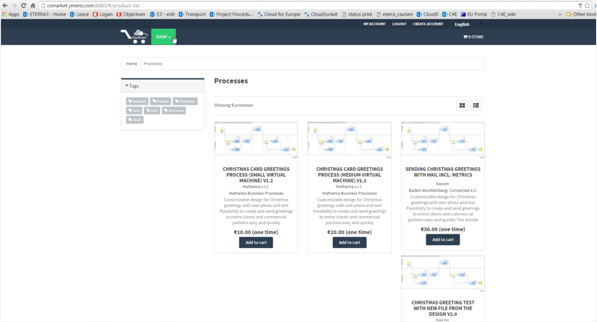The width and height of the screenshot is (597, 322).
Task: Click the Home breadcrumb link
Action: tap(132, 64)
